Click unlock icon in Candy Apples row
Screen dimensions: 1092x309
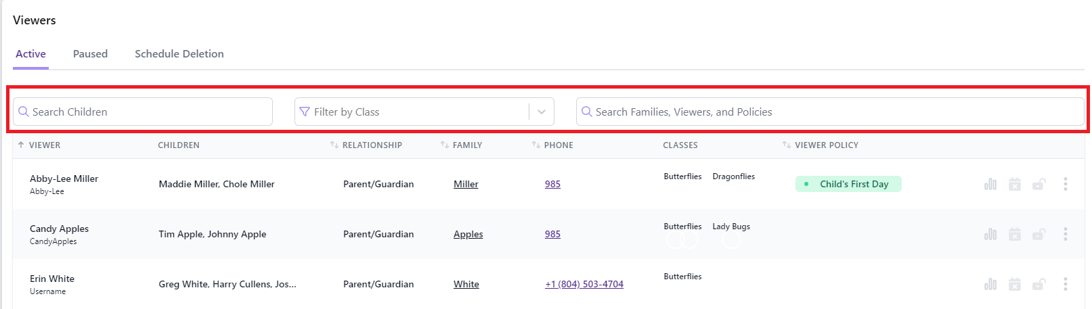pyautogui.click(x=1039, y=234)
